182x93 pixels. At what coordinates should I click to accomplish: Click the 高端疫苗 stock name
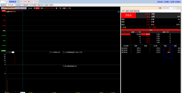tap(13, 2)
